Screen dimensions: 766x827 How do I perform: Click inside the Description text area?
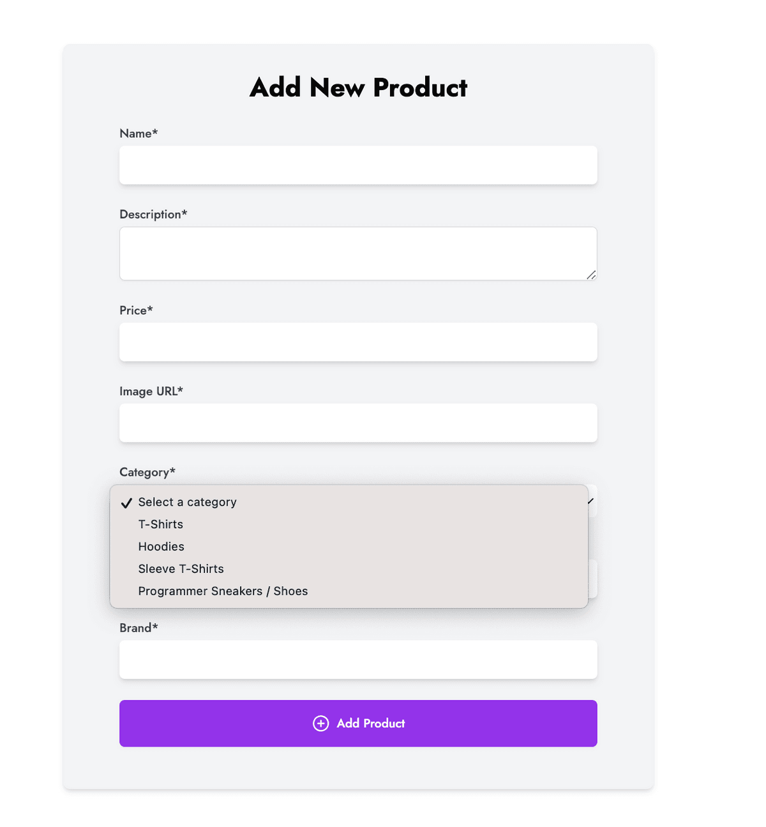[358, 254]
